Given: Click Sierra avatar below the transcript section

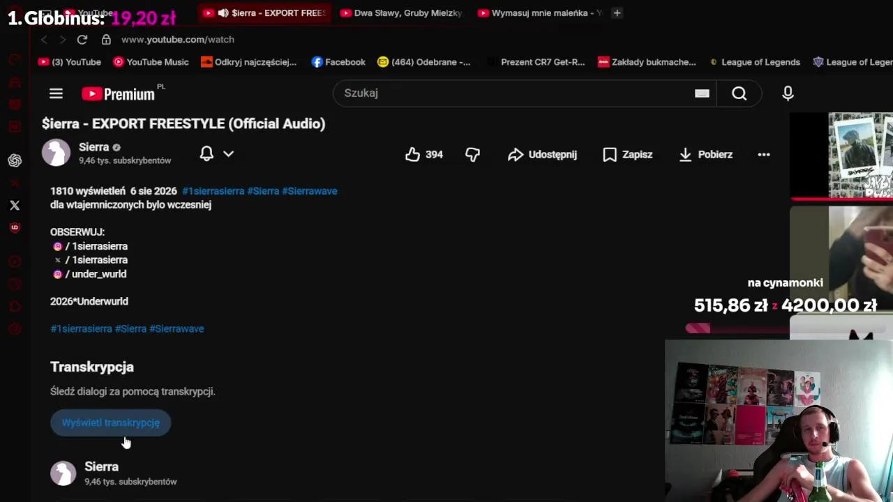Looking at the screenshot, I should pyautogui.click(x=63, y=473).
